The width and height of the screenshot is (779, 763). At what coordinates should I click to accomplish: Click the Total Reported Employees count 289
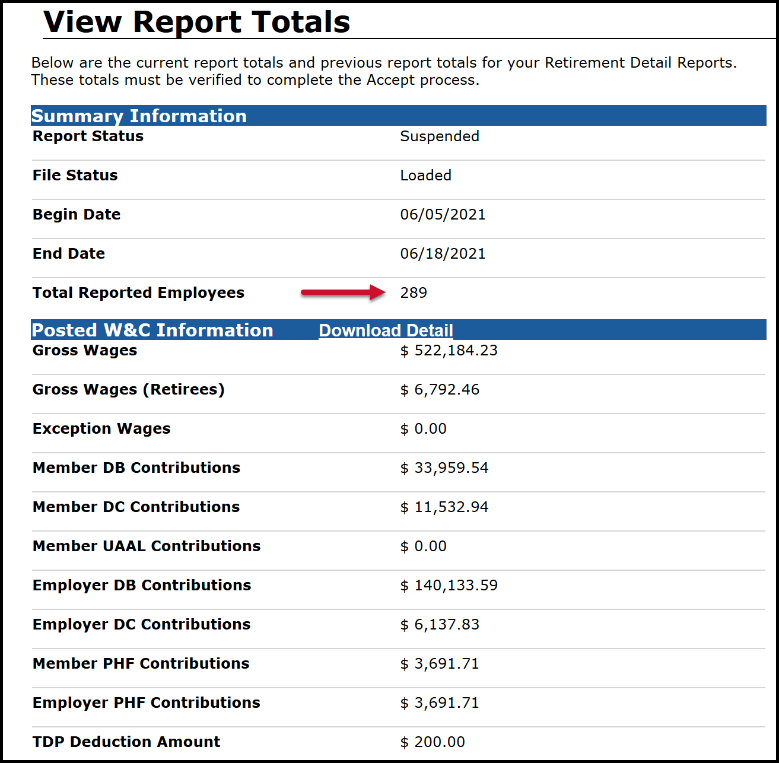tap(414, 293)
